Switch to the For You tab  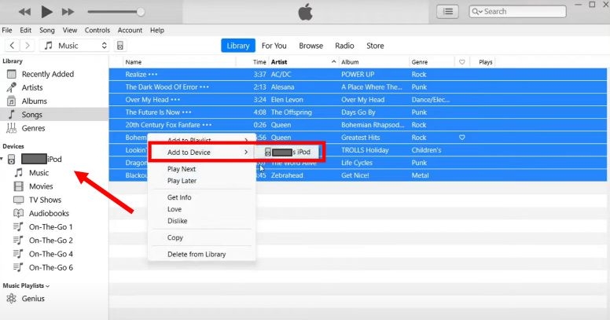tap(274, 46)
